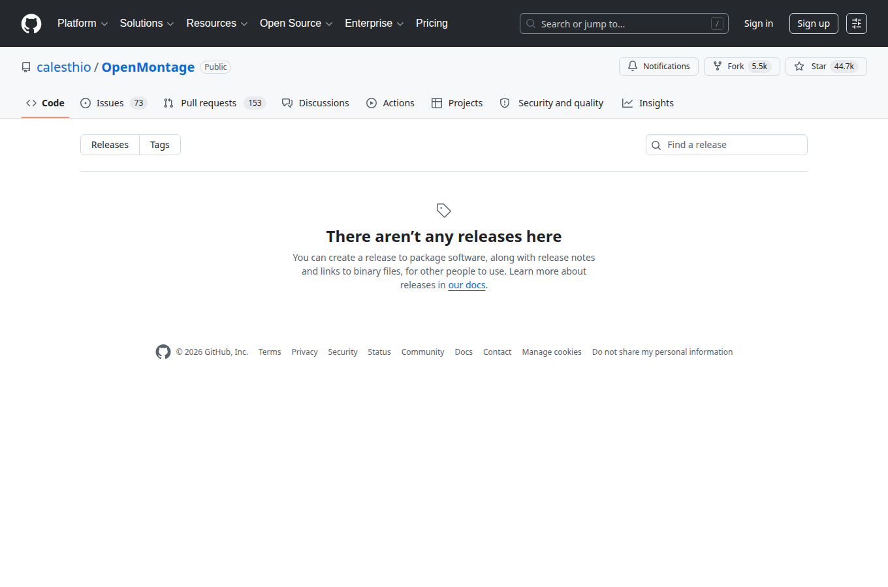888x587 pixels.
Task: Open the Terms footer link
Action: (x=270, y=352)
